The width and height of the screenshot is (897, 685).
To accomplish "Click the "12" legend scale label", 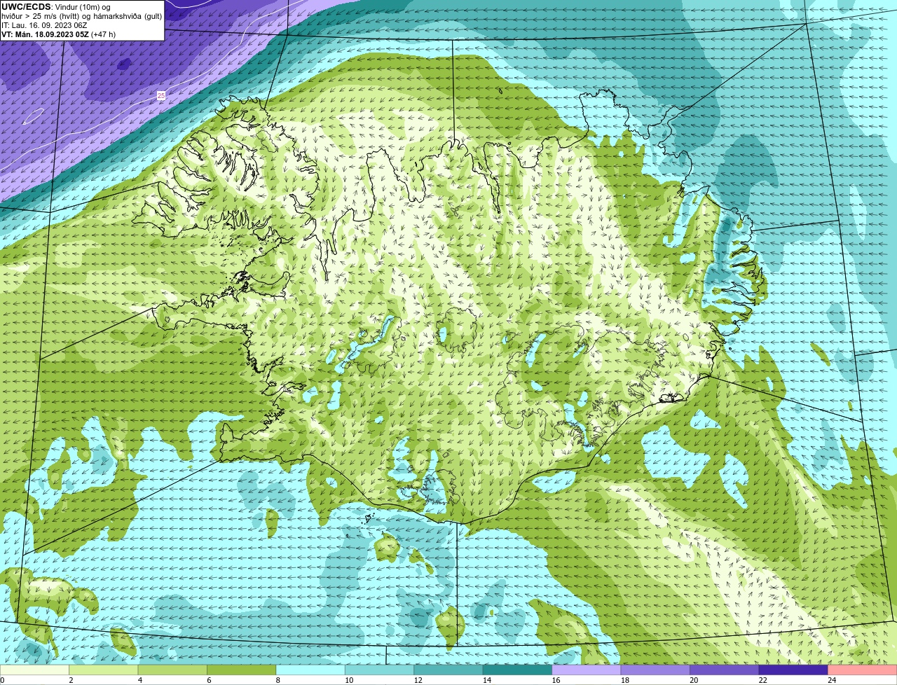I will [418, 680].
